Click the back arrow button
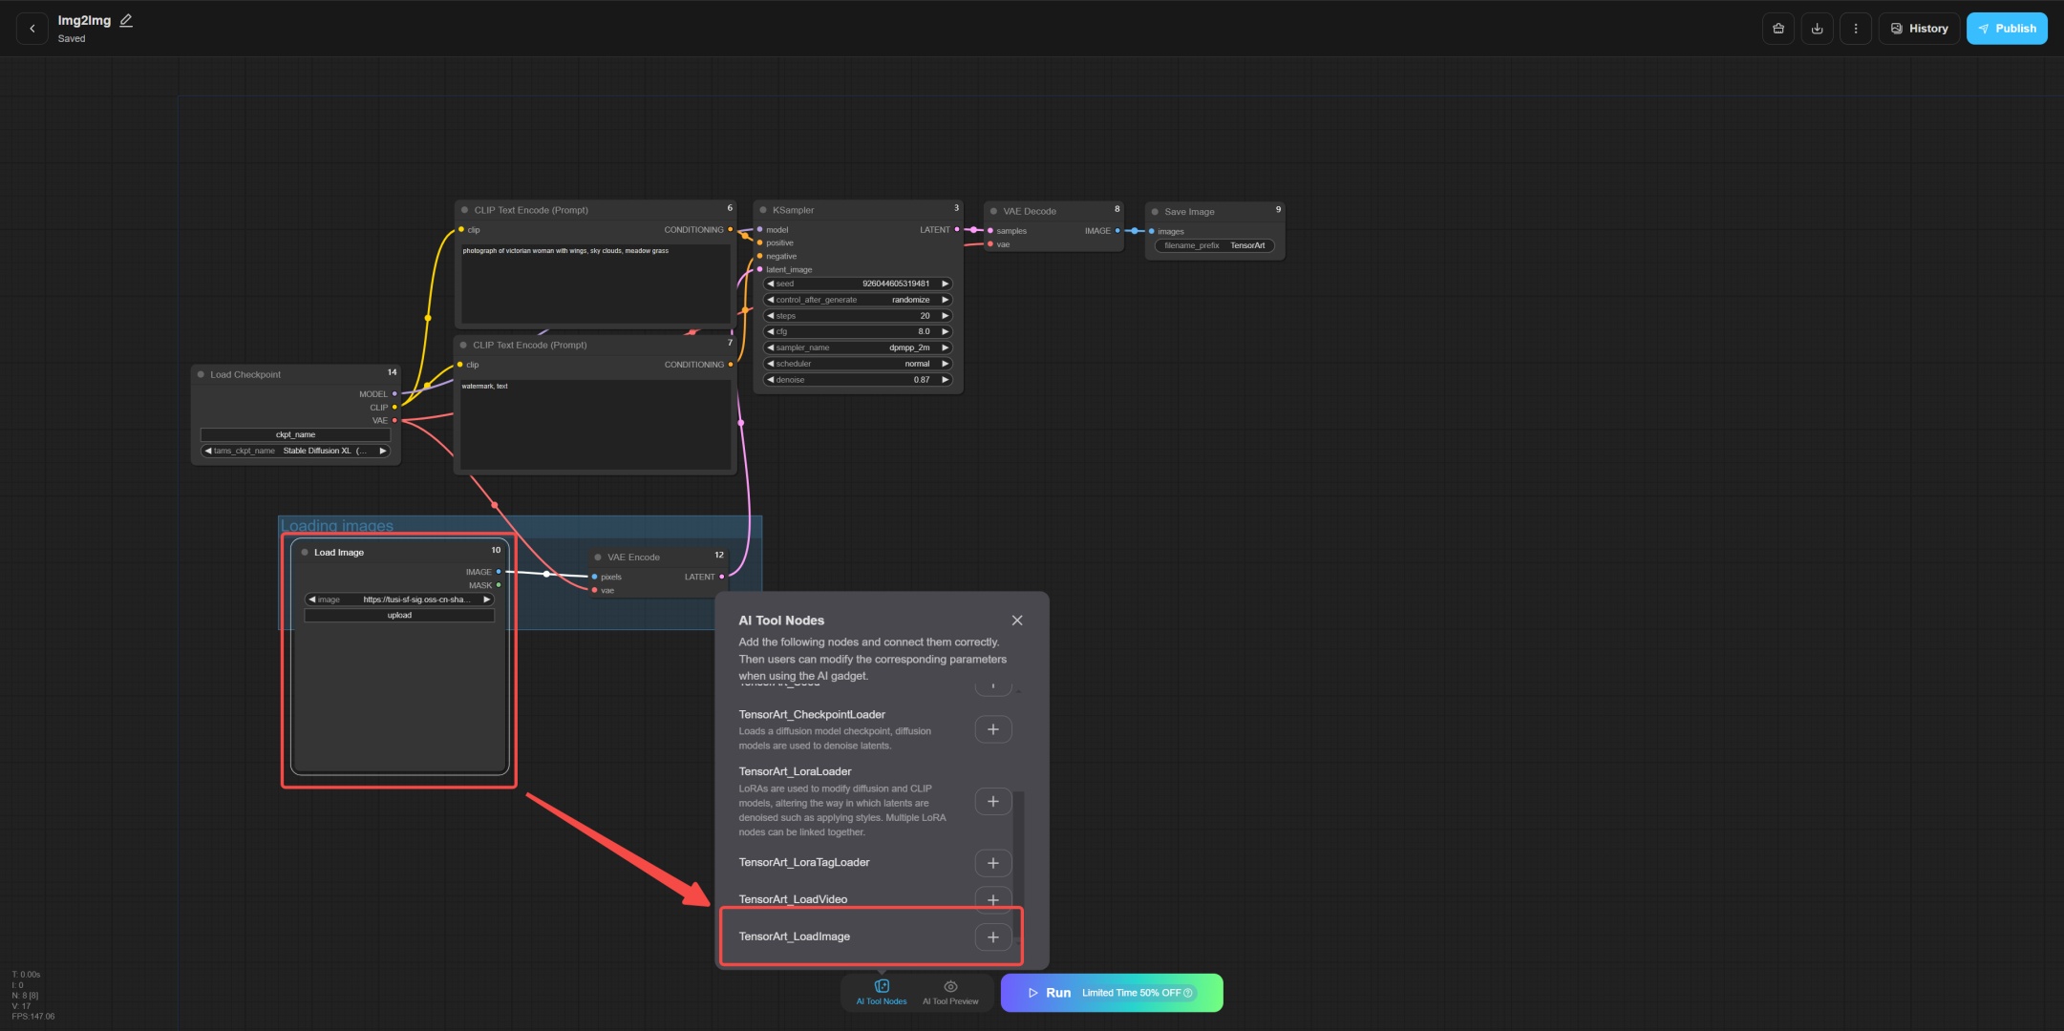The image size is (2064, 1031). [x=32, y=29]
